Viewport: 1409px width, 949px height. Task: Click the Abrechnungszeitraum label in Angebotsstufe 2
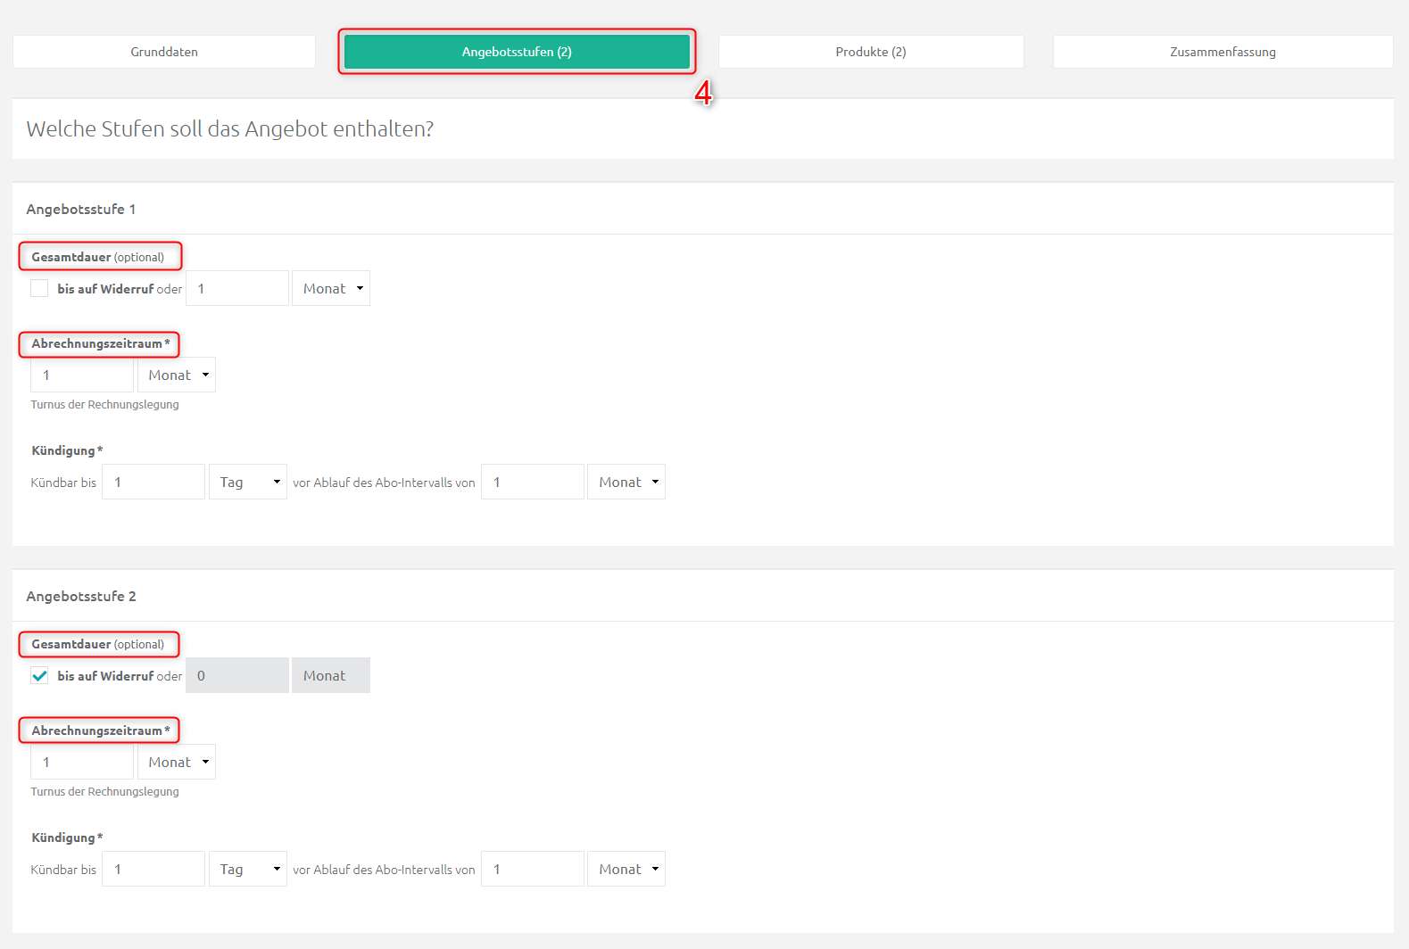click(x=101, y=730)
